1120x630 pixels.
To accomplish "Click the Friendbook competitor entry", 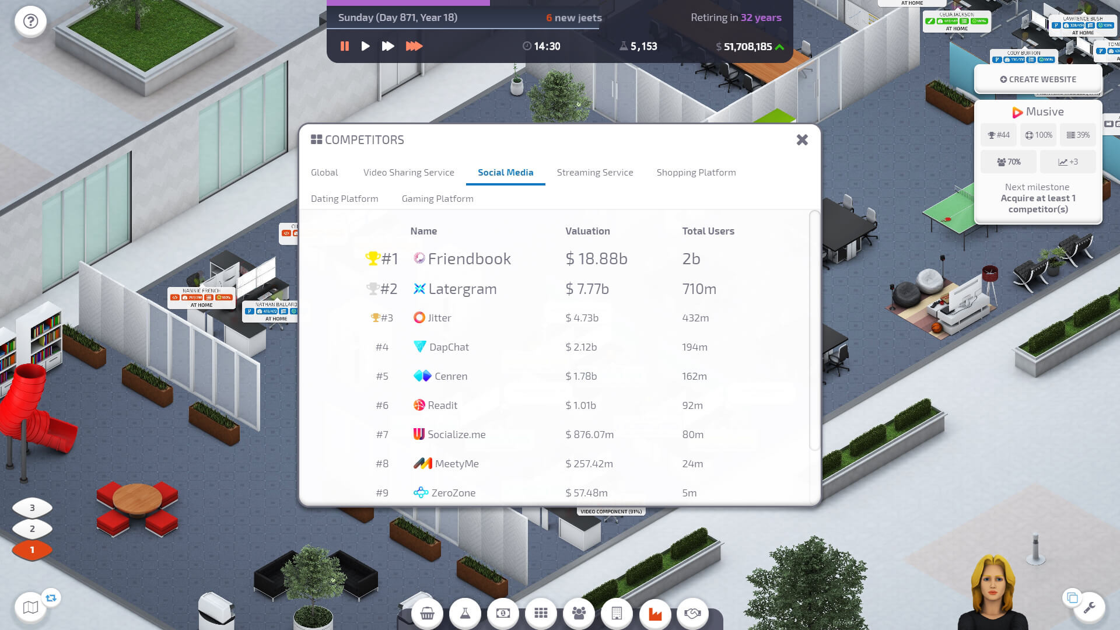I will point(469,258).
